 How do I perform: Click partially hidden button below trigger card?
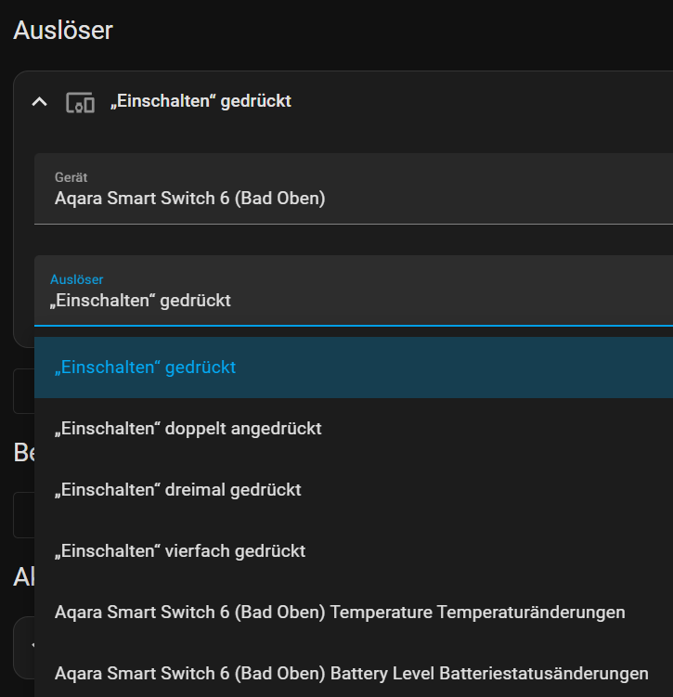[x=23, y=391]
